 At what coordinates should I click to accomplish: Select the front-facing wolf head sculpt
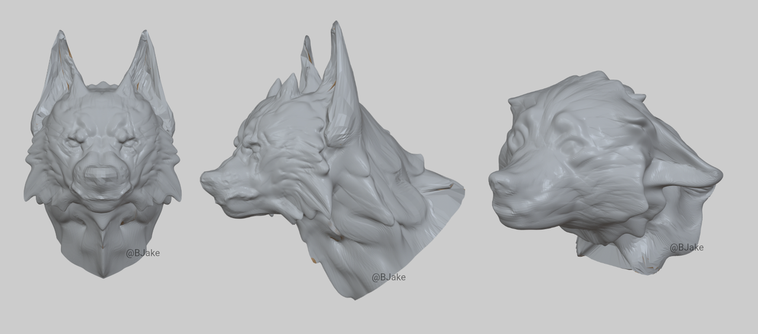point(102,154)
